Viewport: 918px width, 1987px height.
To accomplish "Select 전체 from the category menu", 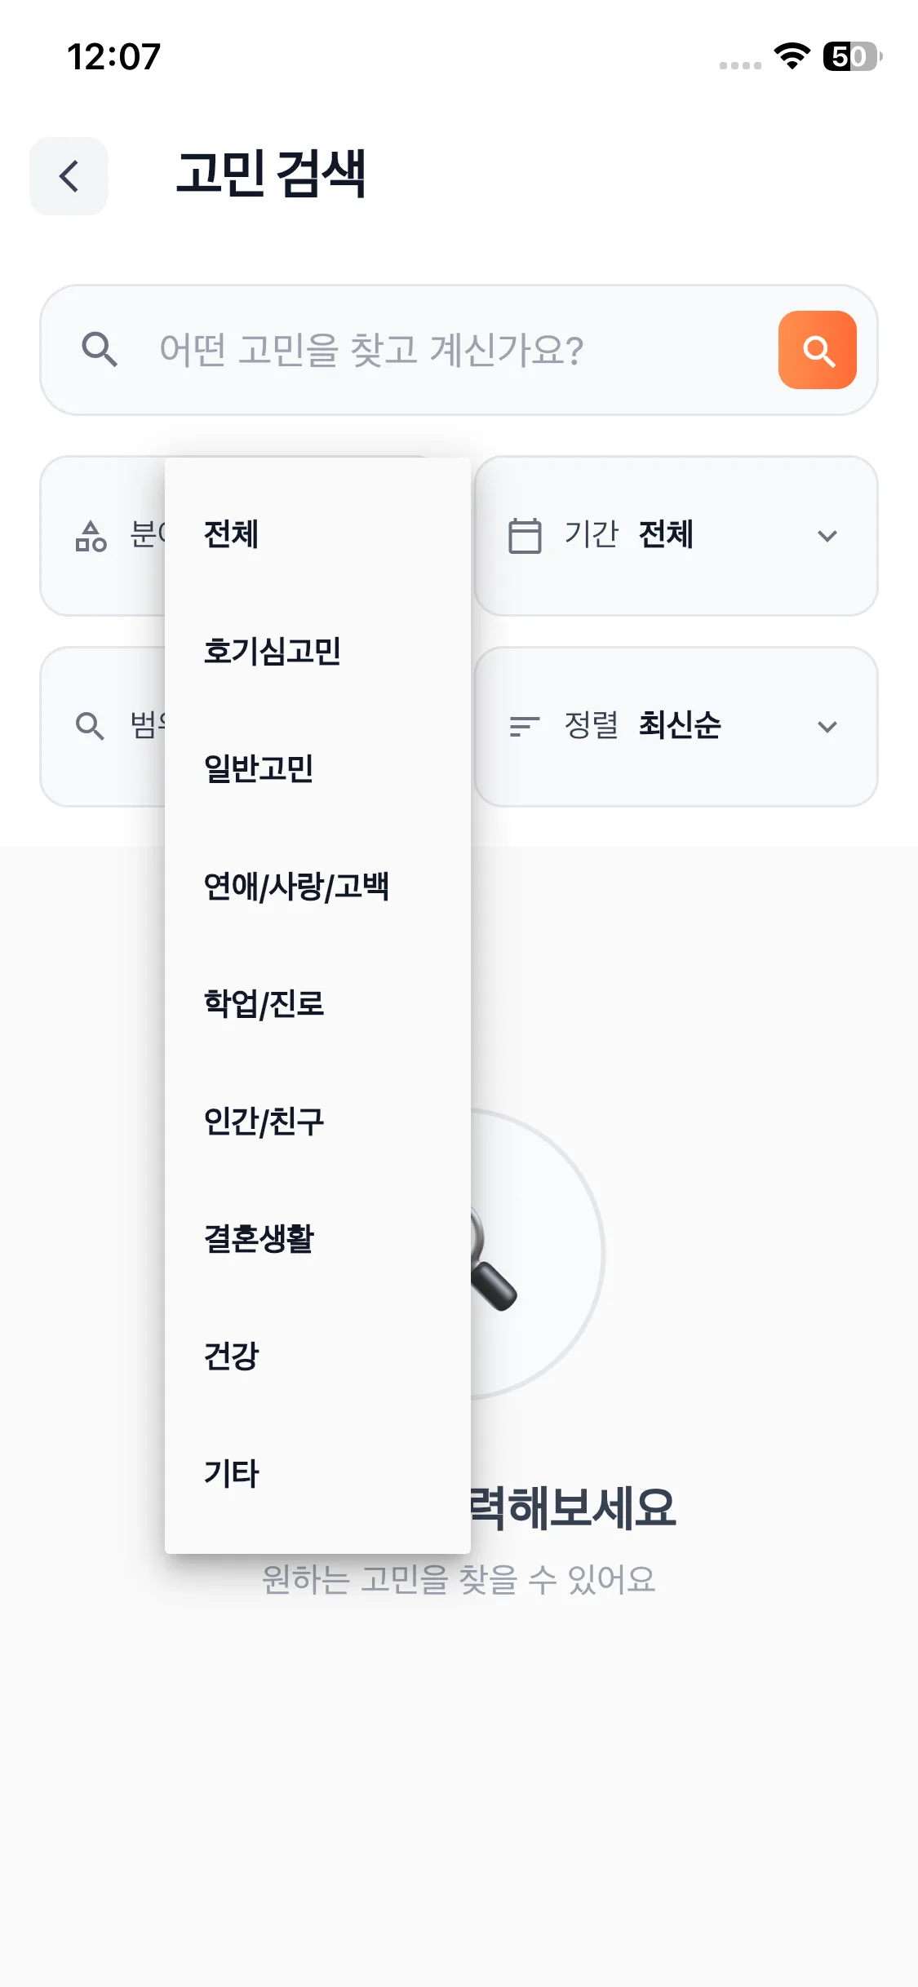I will coord(232,535).
